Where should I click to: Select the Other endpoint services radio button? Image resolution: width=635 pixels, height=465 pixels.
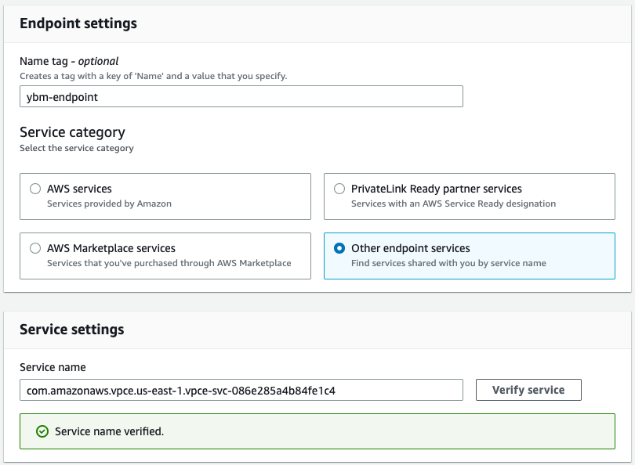pos(339,248)
